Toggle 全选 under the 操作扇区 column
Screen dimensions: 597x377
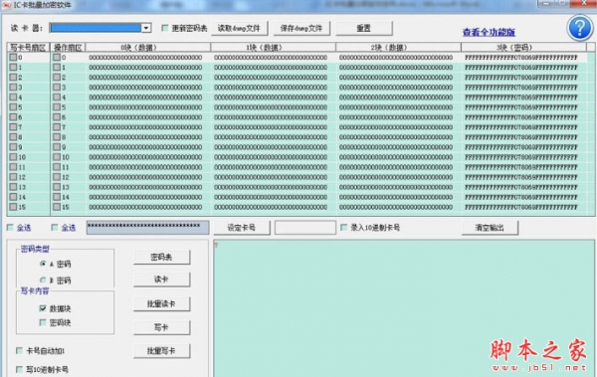(55, 228)
